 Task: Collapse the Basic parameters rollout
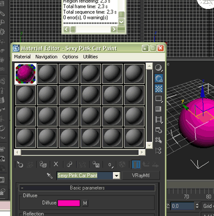click(87, 188)
